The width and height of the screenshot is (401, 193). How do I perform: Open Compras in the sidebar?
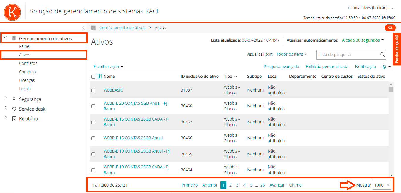(27, 72)
